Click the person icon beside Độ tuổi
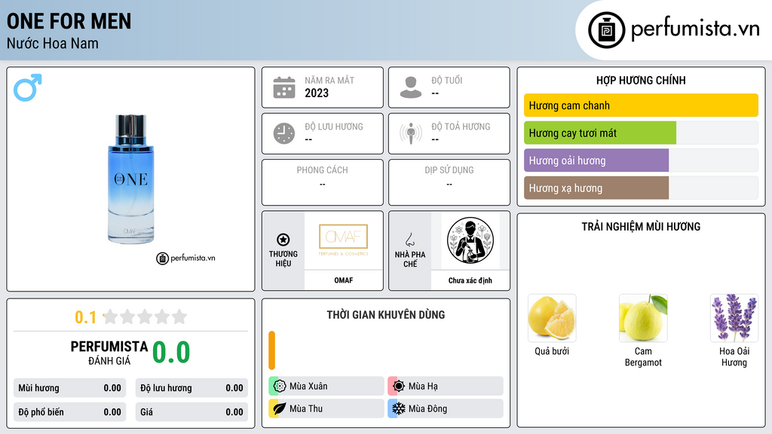The width and height of the screenshot is (772, 434). (411, 87)
